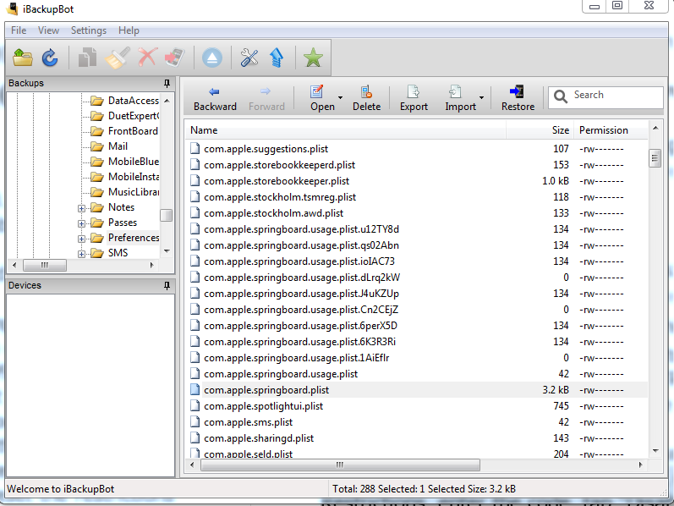This screenshot has height=506, width=674.
Task: Pin the Devices panel
Action: coord(167,285)
